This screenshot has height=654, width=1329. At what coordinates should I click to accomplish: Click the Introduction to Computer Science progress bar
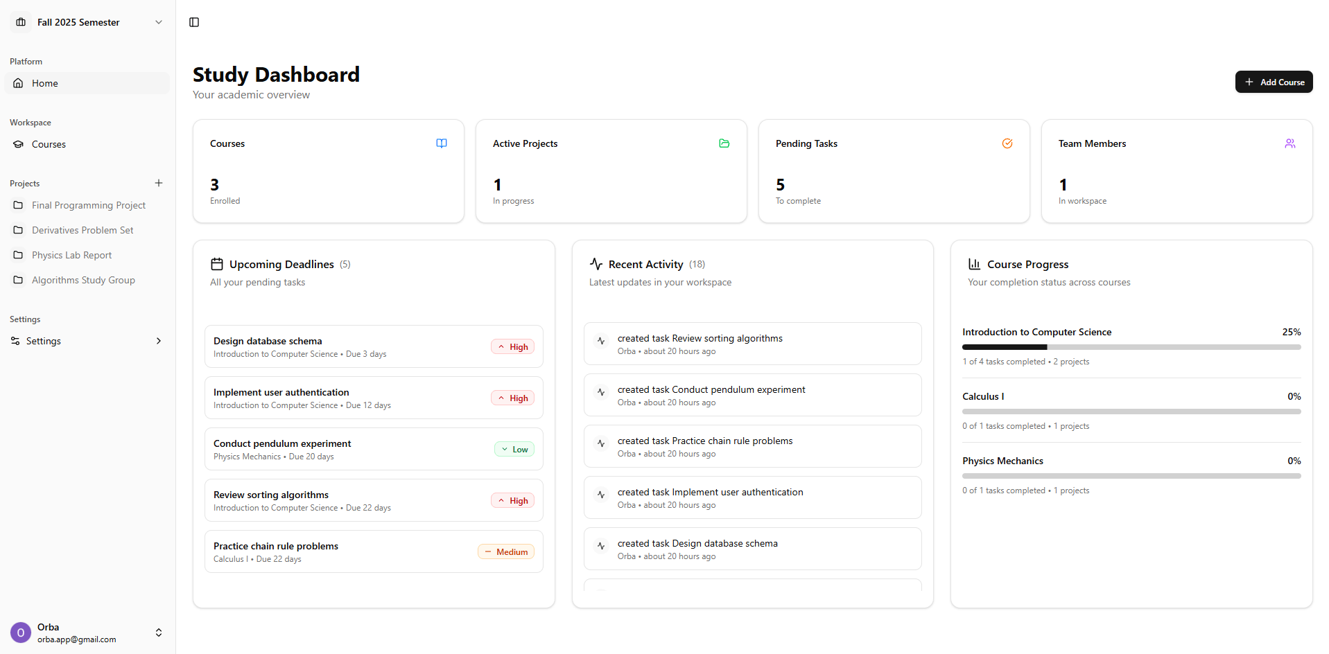[x=1131, y=346]
